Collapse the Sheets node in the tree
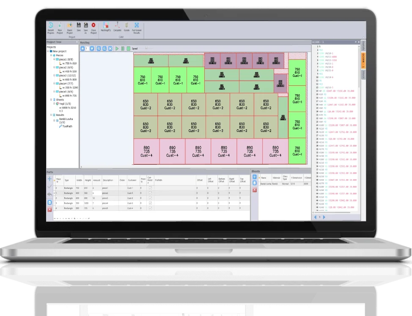Screen dimensions: 412x316 (x=50, y=99)
